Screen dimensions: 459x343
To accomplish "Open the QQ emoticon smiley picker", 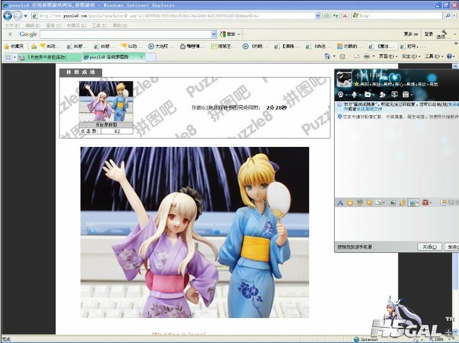I will (x=350, y=202).
